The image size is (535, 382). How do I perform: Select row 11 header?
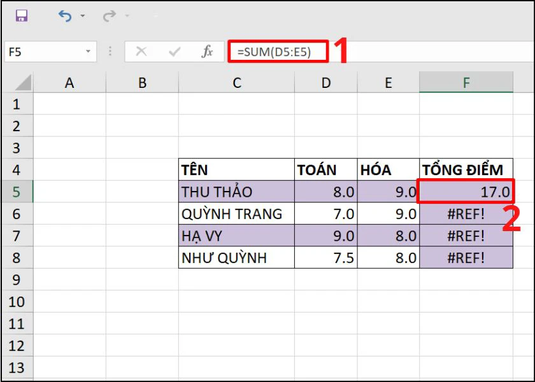pos(17,323)
